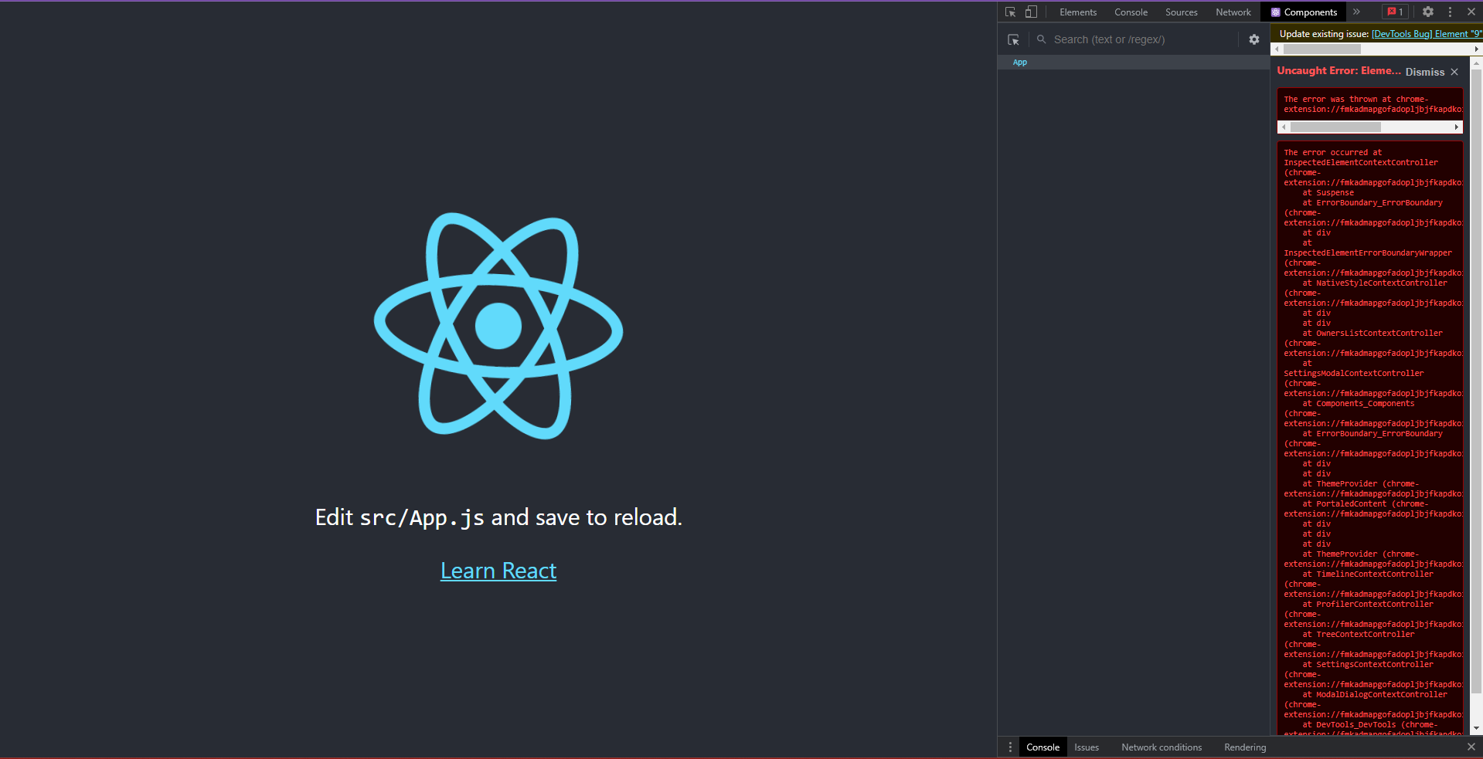Click scrollbar beneath thrown error box
Screen dimensions: 1483x759
tap(1335, 127)
